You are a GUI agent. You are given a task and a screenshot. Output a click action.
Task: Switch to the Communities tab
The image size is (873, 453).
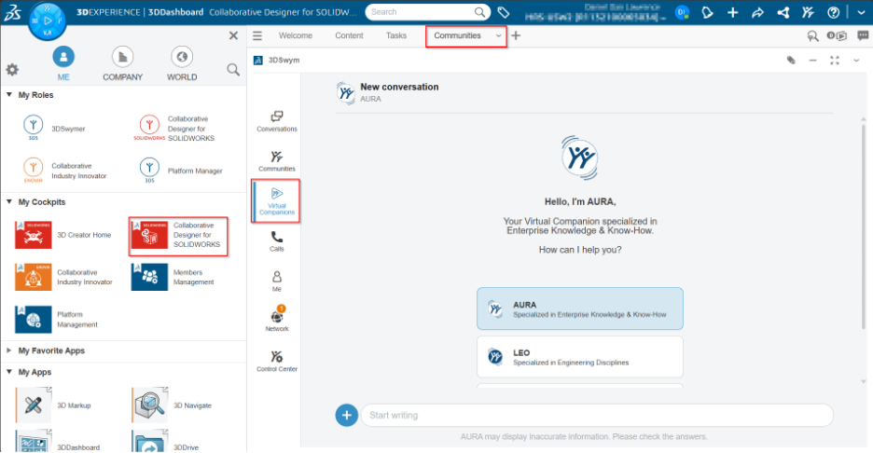click(457, 35)
